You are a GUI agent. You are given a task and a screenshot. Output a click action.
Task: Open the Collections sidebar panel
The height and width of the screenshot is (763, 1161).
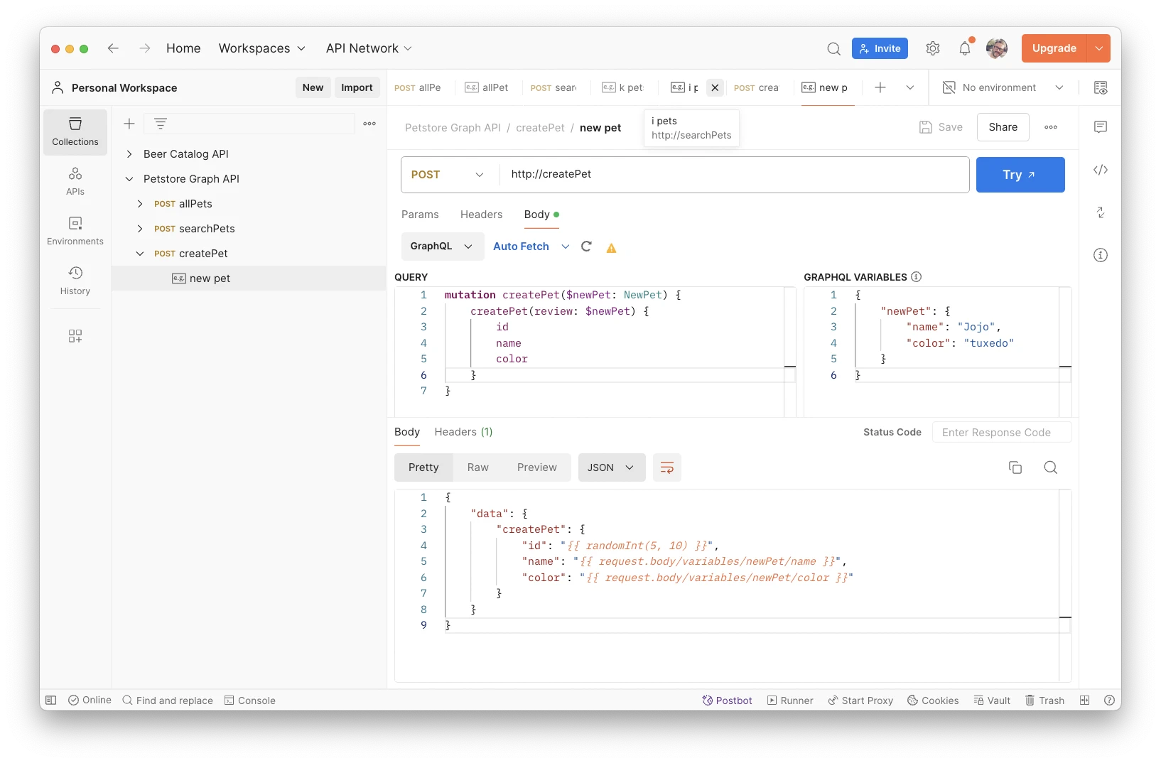[x=75, y=131]
